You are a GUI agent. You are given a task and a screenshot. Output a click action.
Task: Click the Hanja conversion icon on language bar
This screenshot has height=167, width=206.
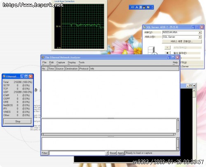(x=140, y=7)
